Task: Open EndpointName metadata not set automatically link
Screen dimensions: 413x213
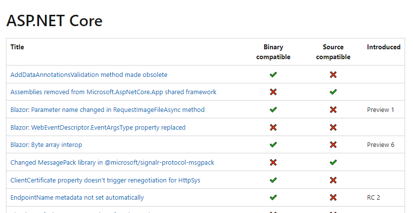Action: coord(77,198)
